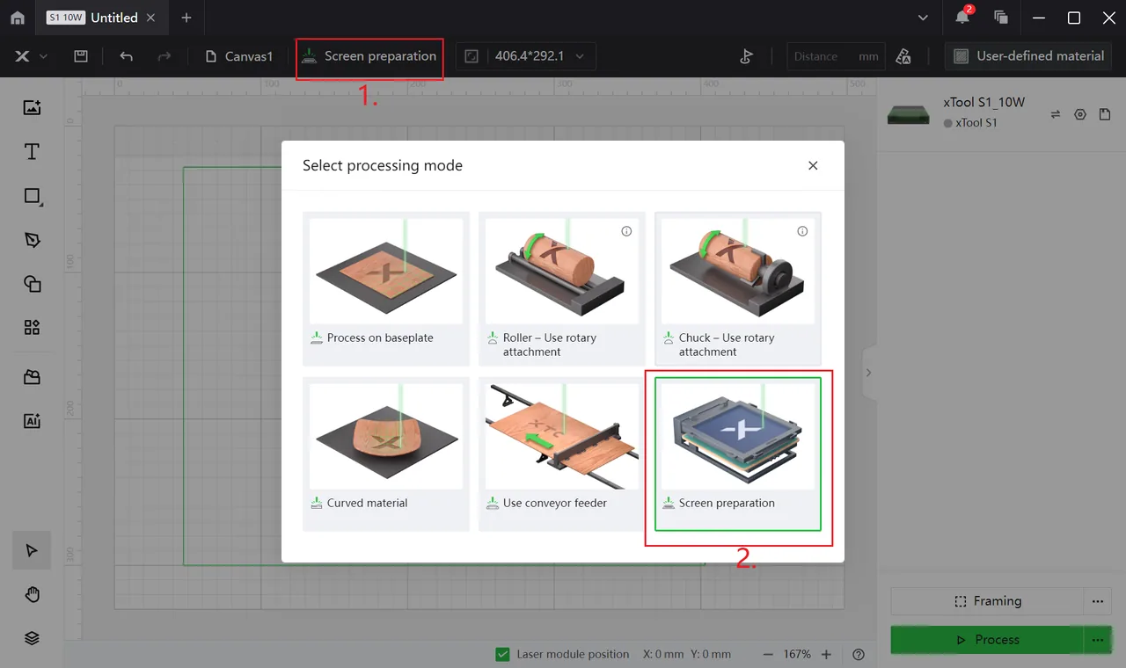Open more options next to Process
Image resolution: width=1126 pixels, height=668 pixels.
(1098, 640)
